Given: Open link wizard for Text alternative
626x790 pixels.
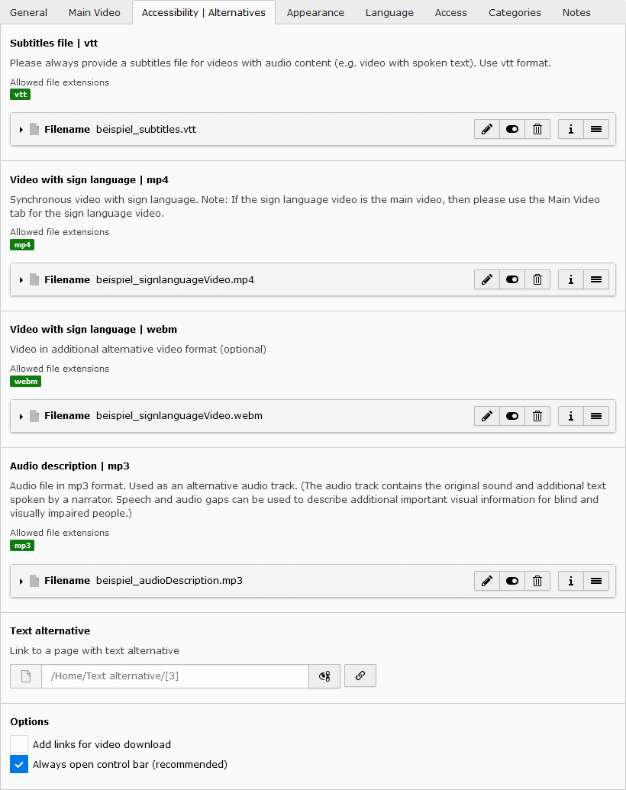Looking at the screenshot, I should pyautogui.click(x=360, y=676).
